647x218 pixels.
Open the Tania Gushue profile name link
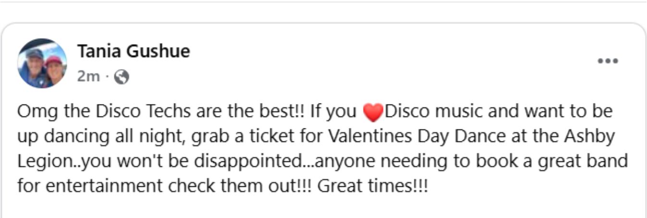(x=134, y=51)
